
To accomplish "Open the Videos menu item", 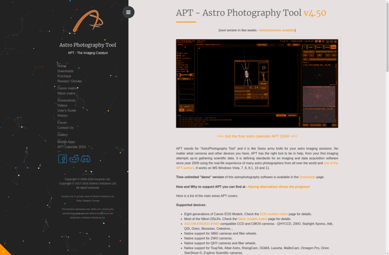I will tap(62, 105).
